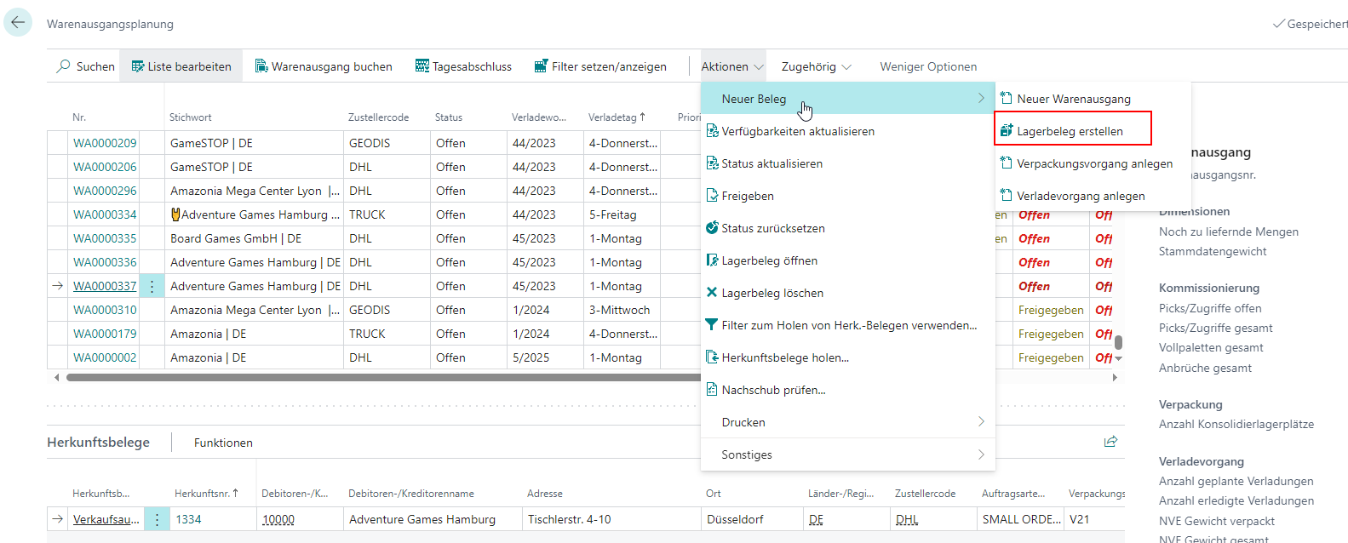
Task: Open shipment link WA0000209
Action: coord(105,143)
